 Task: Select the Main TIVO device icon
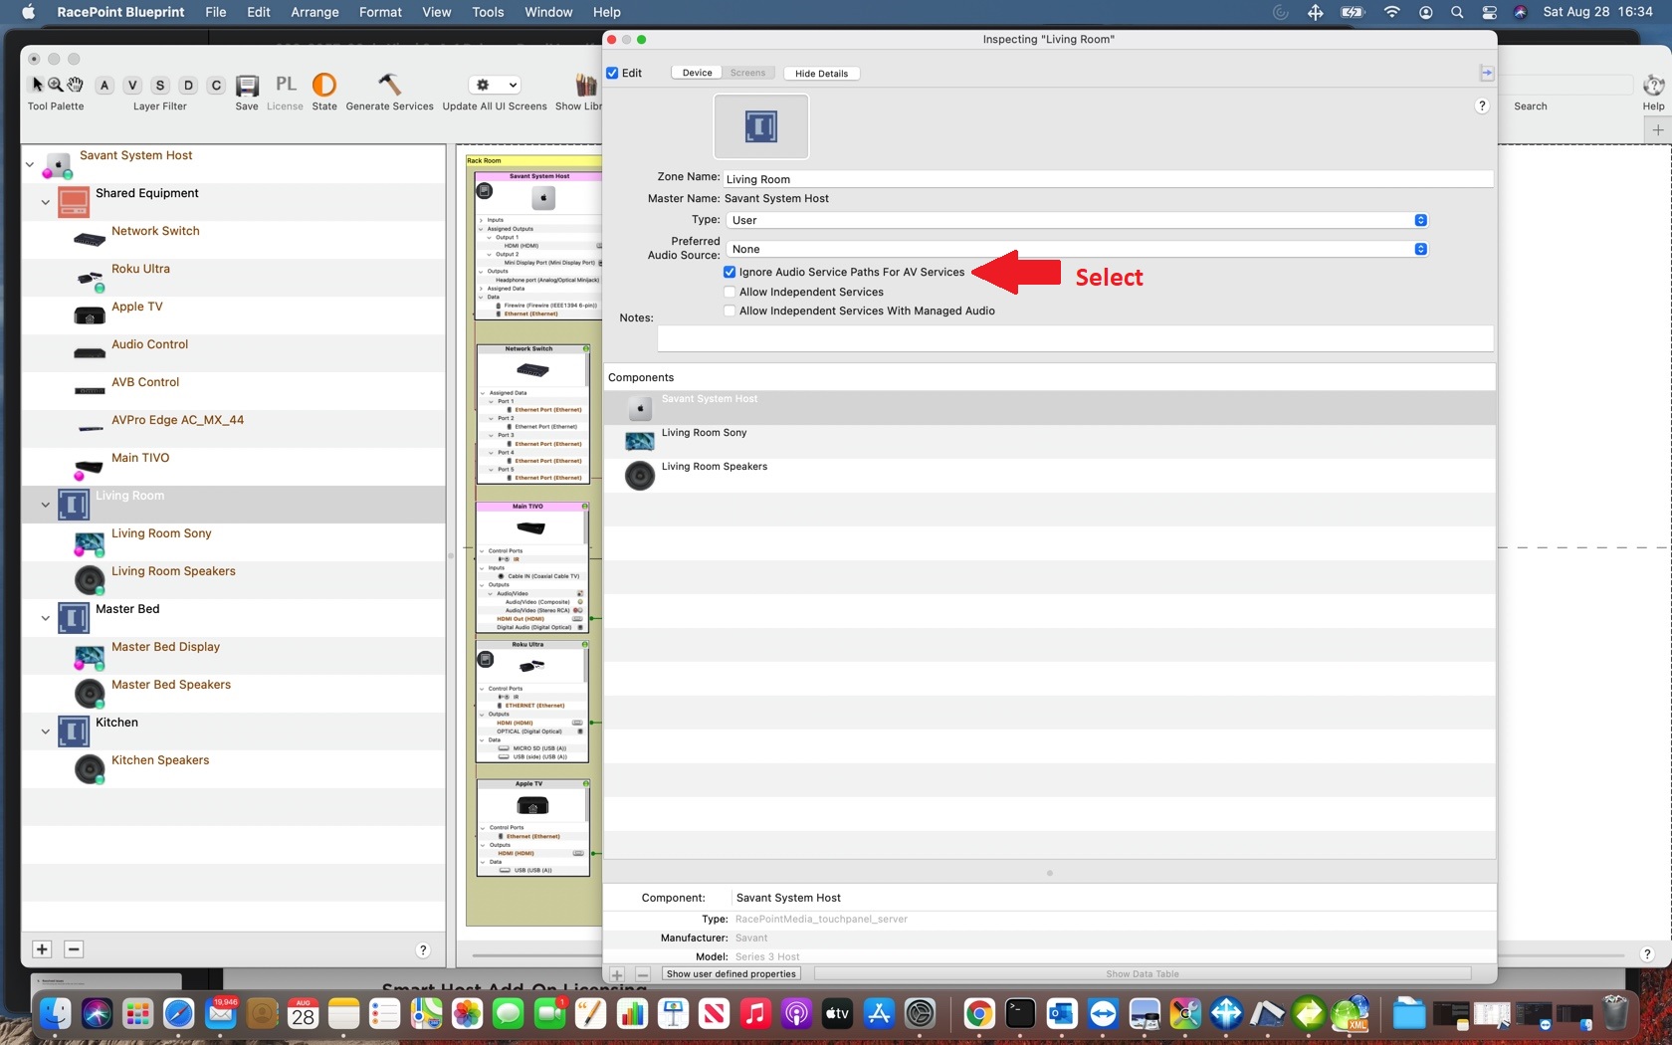88,468
